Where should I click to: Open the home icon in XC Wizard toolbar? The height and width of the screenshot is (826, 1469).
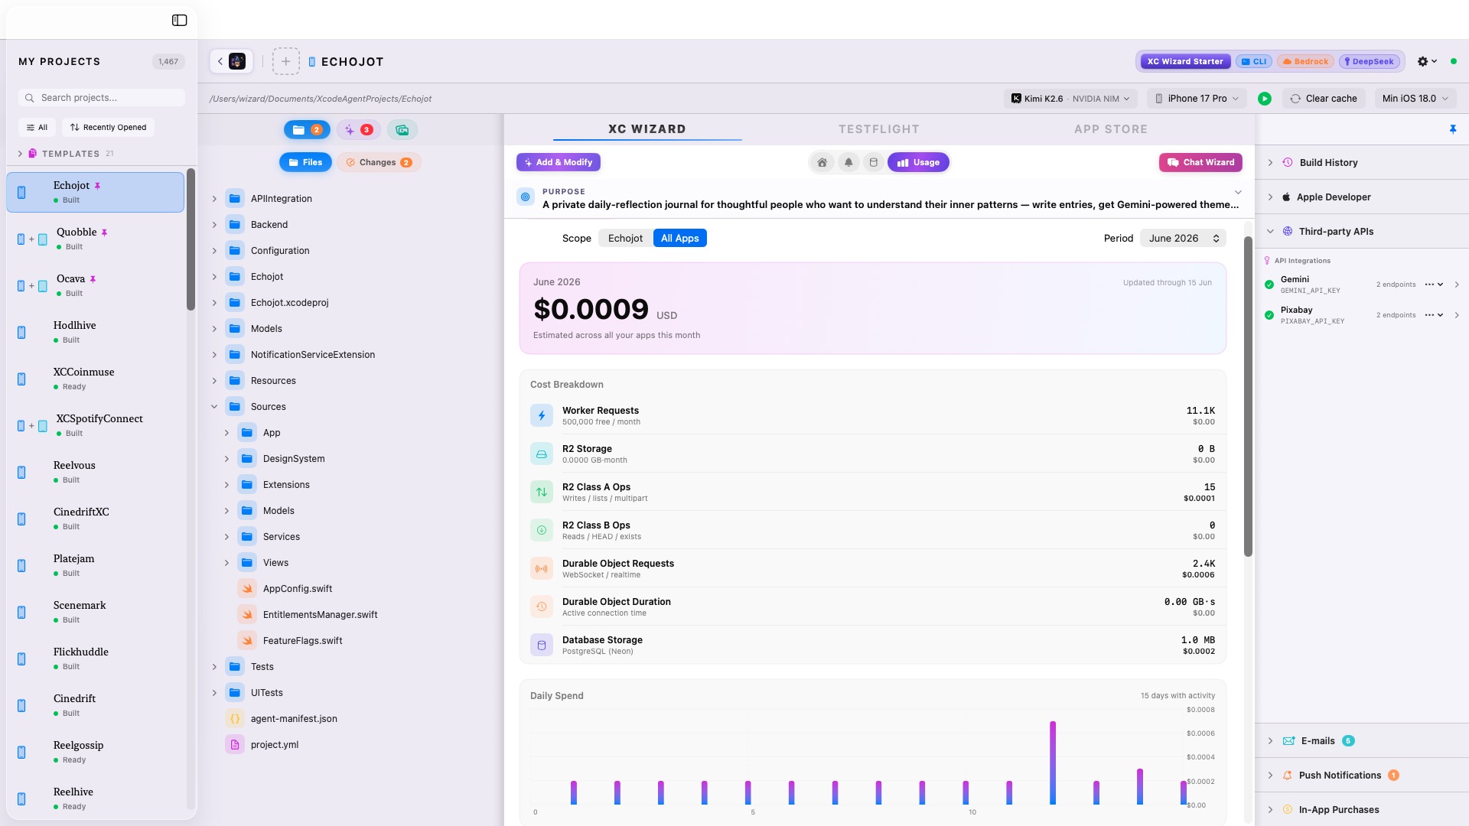[x=822, y=162]
